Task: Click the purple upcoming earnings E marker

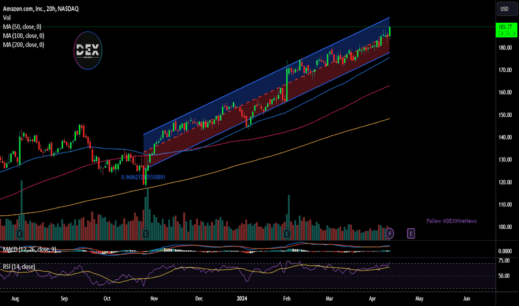Action: coord(411,234)
